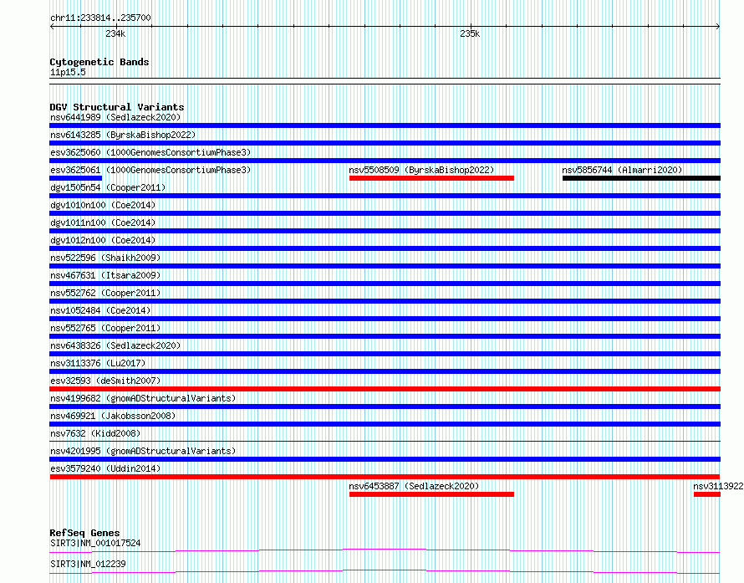This screenshot has width=744, height=583.
Task: Click the 235k mark on the ruler
Action: tap(470, 34)
